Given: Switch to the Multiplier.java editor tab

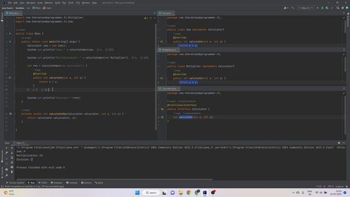Looking at the screenshot, I should [169, 50].
